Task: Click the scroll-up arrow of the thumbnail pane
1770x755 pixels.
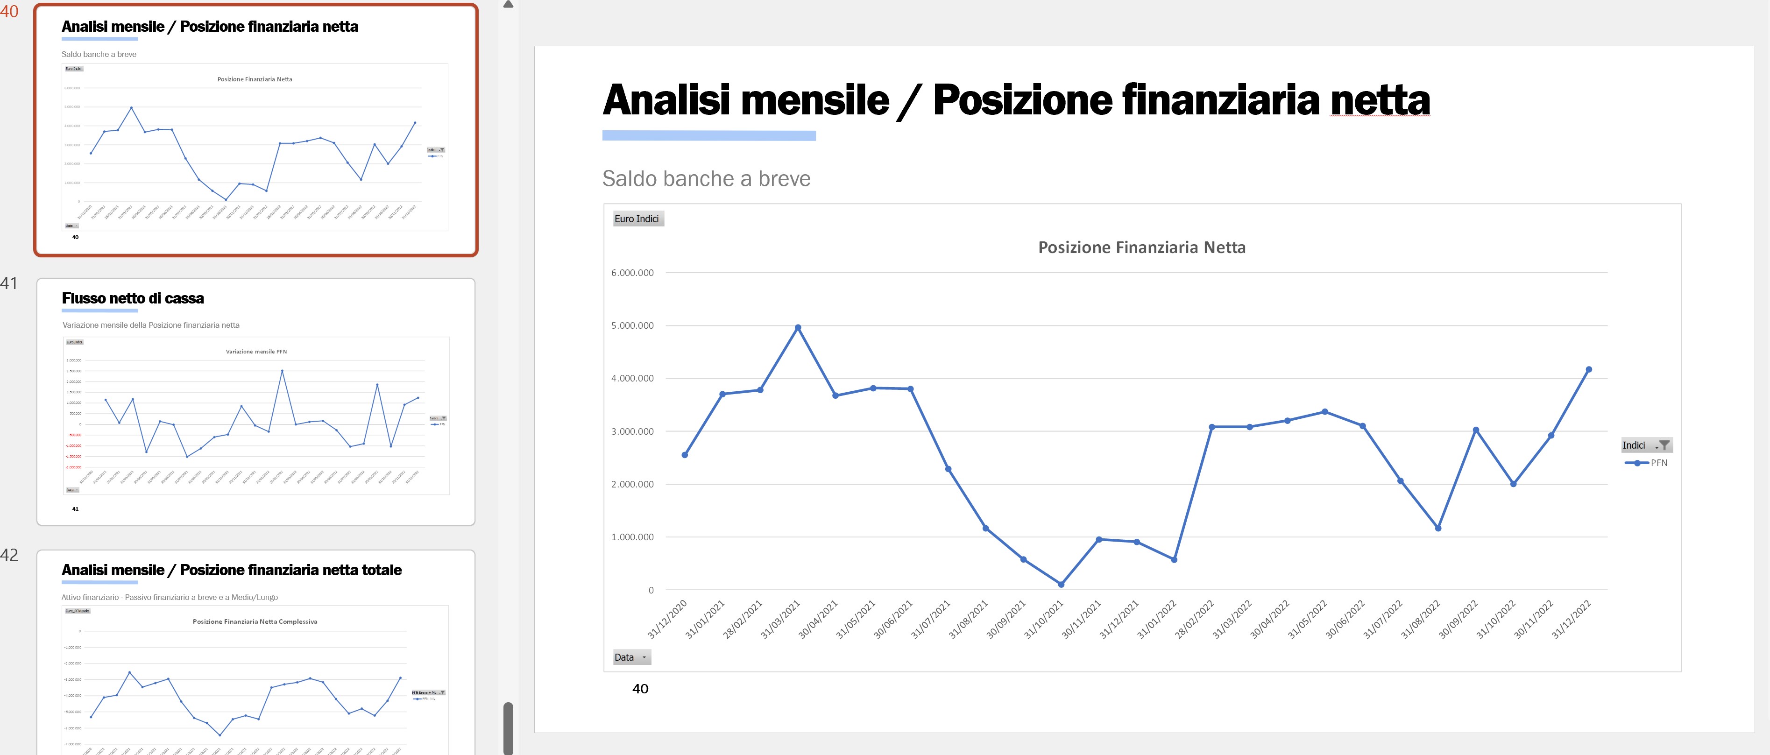Action: point(509,4)
